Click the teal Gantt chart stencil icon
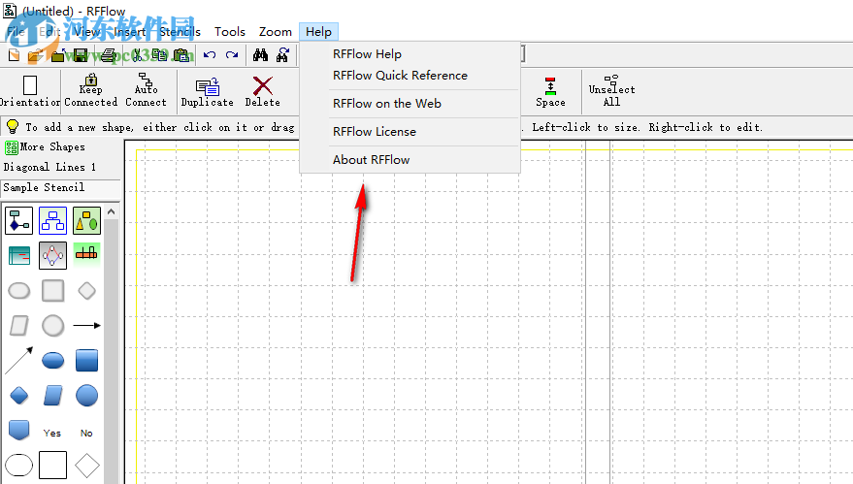 [x=19, y=256]
